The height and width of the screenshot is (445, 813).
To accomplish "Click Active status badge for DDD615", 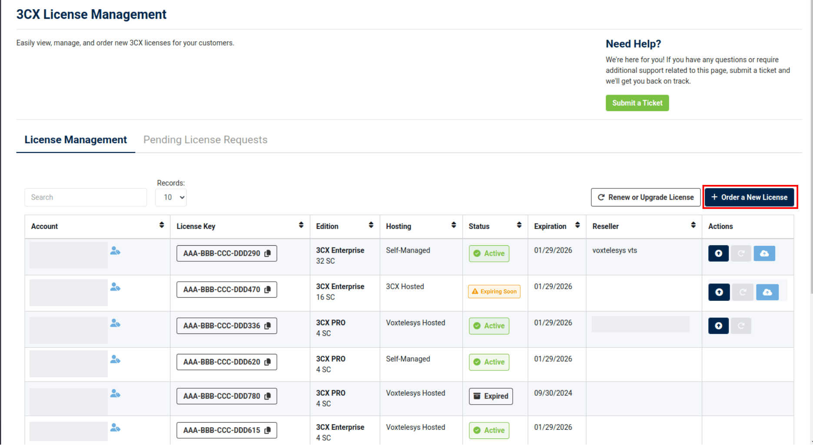I will (489, 430).
